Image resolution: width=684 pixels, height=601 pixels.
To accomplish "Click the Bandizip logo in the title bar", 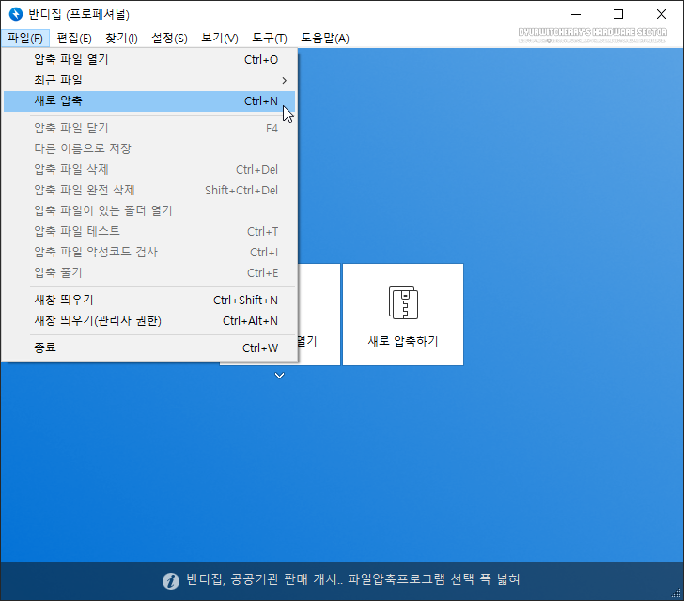I will coord(16,14).
